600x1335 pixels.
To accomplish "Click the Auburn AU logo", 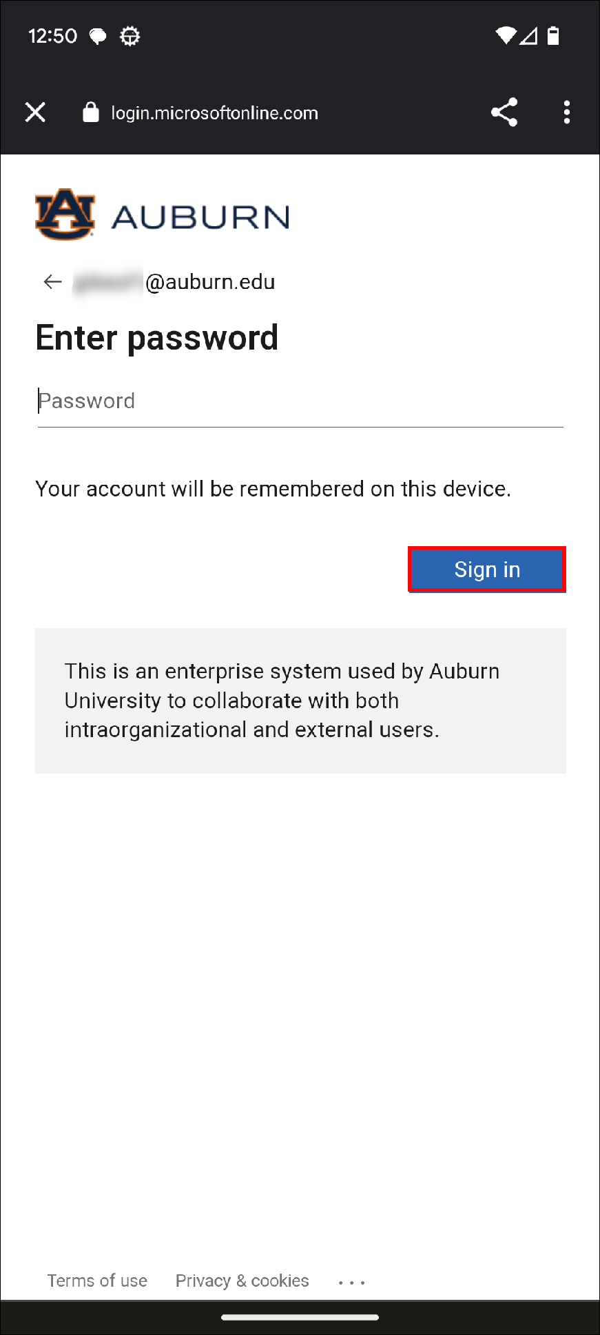I will (x=65, y=214).
